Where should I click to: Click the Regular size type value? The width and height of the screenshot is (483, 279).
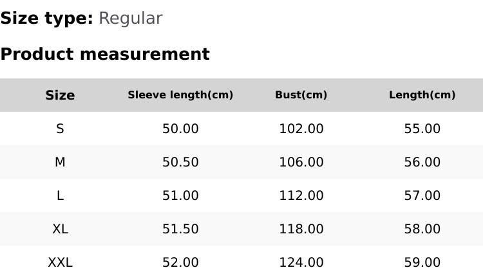pos(130,19)
